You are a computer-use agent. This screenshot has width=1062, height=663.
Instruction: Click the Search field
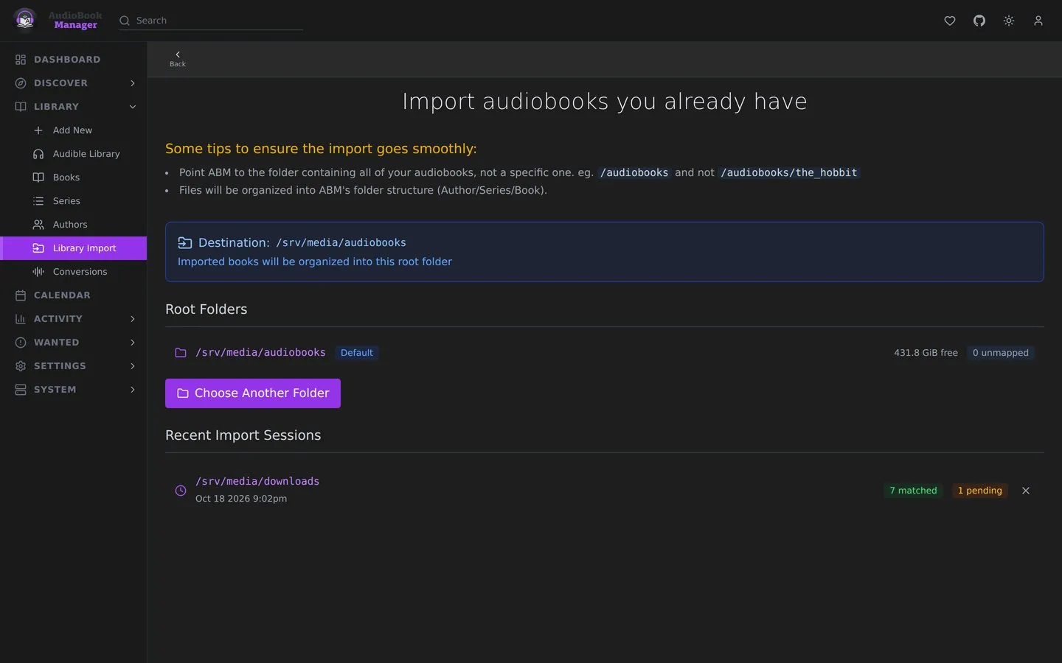click(211, 21)
